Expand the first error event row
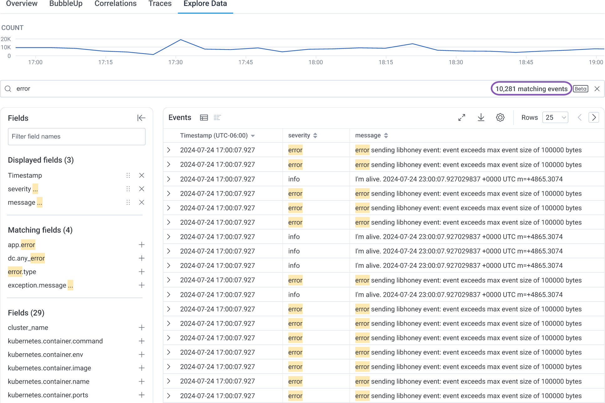Screen dimensions: 605x403 (x=169, y=150)
